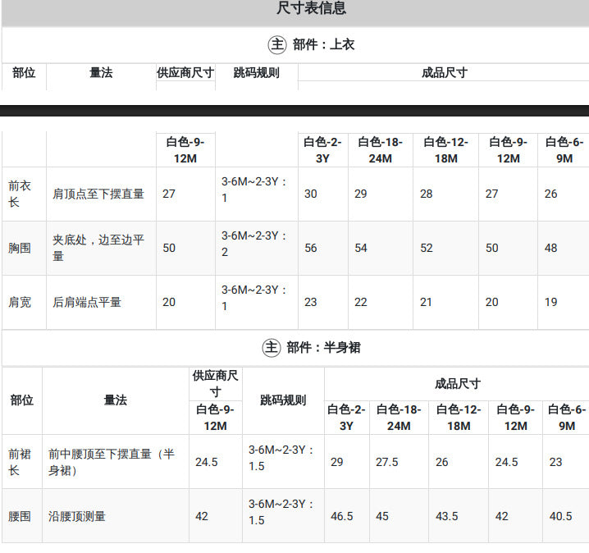Select value 23 in the 前裙长 row

point(555,462)
